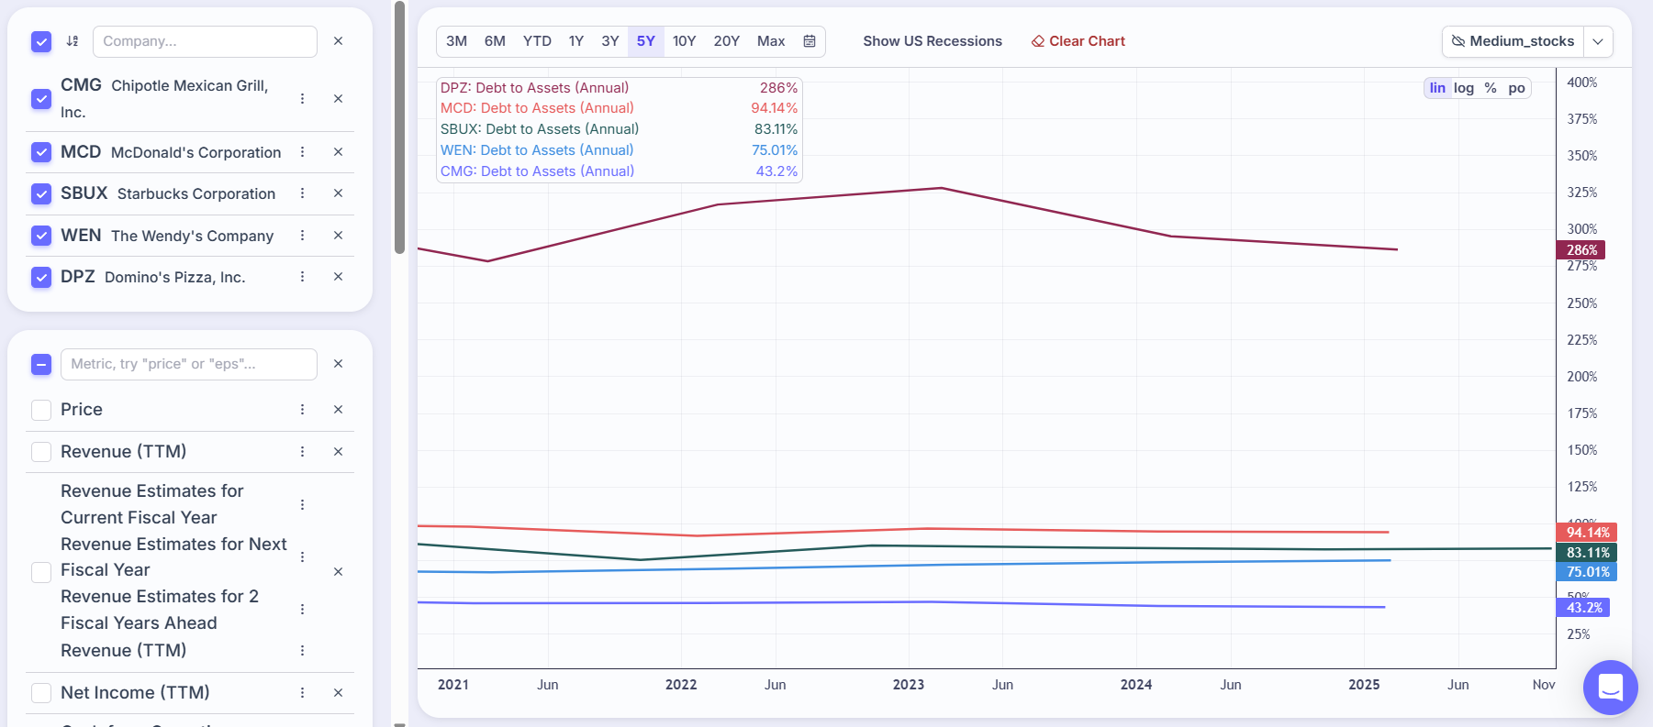This screenshot has width=1653, height=727.
Task: Click the Company search input
Action: pos(205,41)
